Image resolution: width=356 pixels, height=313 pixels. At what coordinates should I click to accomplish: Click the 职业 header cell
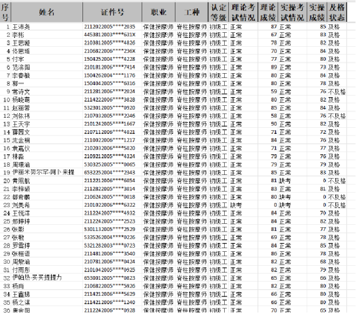click(x=158, y=12)
